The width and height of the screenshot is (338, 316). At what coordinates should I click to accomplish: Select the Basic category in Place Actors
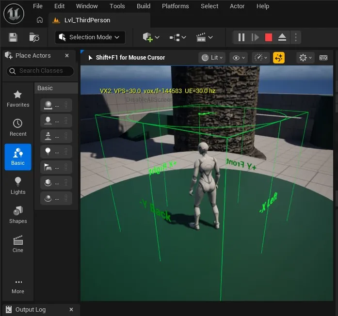18,157
